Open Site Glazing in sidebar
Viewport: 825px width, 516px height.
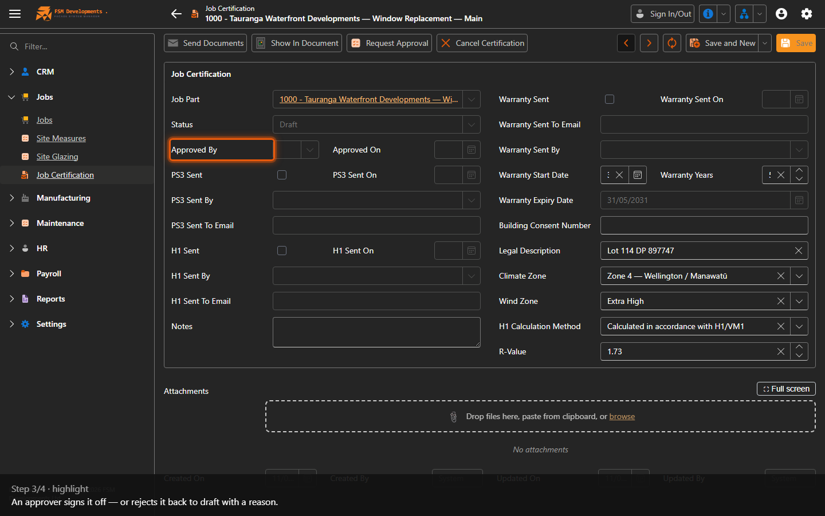(x=57, y=157)
